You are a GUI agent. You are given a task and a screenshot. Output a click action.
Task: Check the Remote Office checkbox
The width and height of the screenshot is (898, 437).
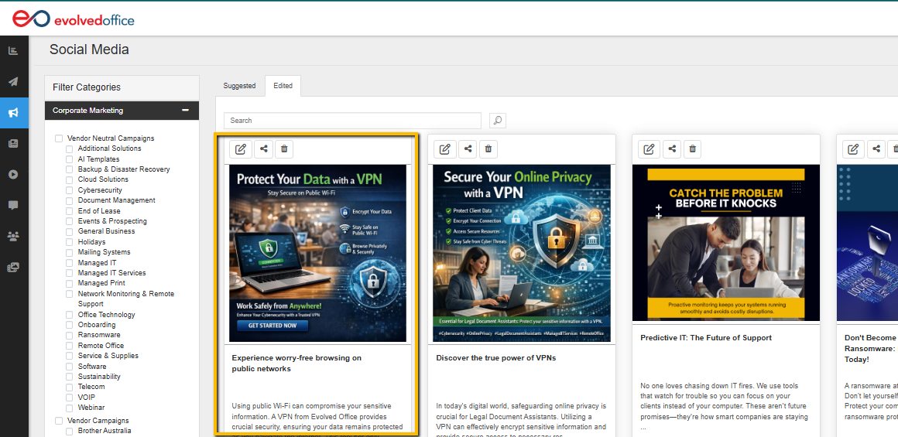(70, 346)
